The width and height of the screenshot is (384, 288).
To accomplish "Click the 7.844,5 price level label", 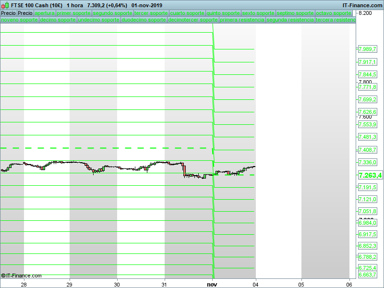I will (x=367, y=74).
